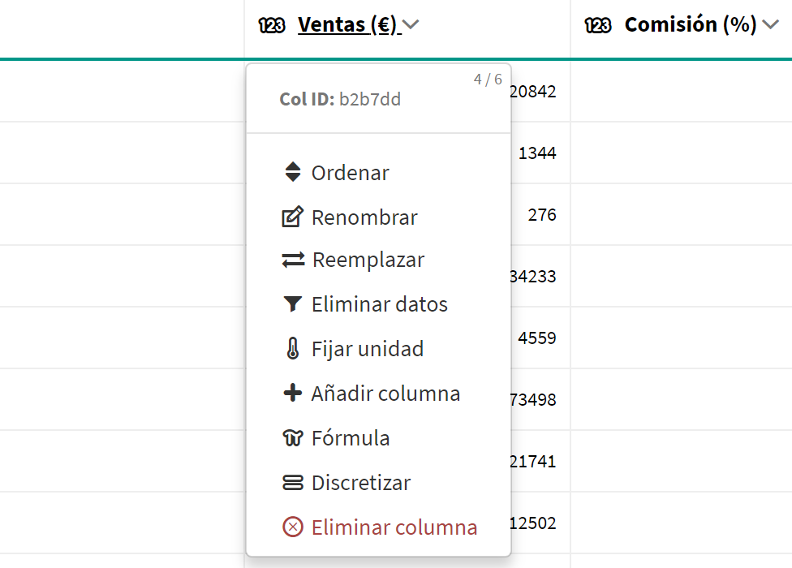Click the Eliminar datos funnel icon
Image resolution: width=792 pixels, height=568 pixels.
coord(292,304)
